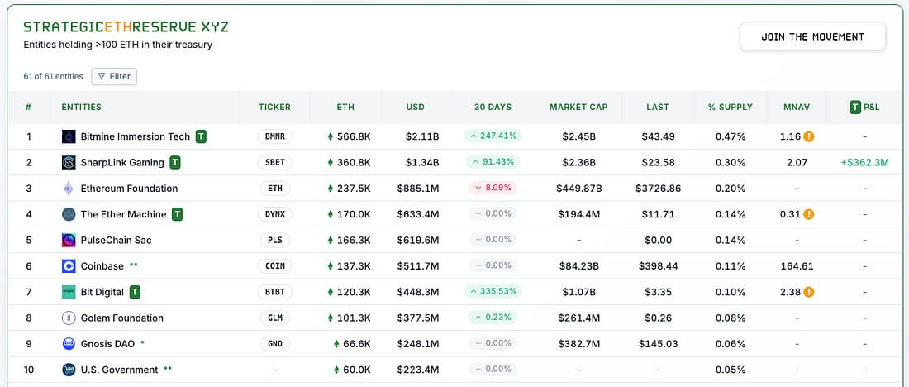This screenshot has height=387, width=909.
Task: Sort table by MARKET CAP header
Action: [x=578, y=107]
